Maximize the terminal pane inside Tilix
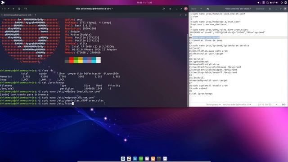288x162 pixels. tap(180, 15)
